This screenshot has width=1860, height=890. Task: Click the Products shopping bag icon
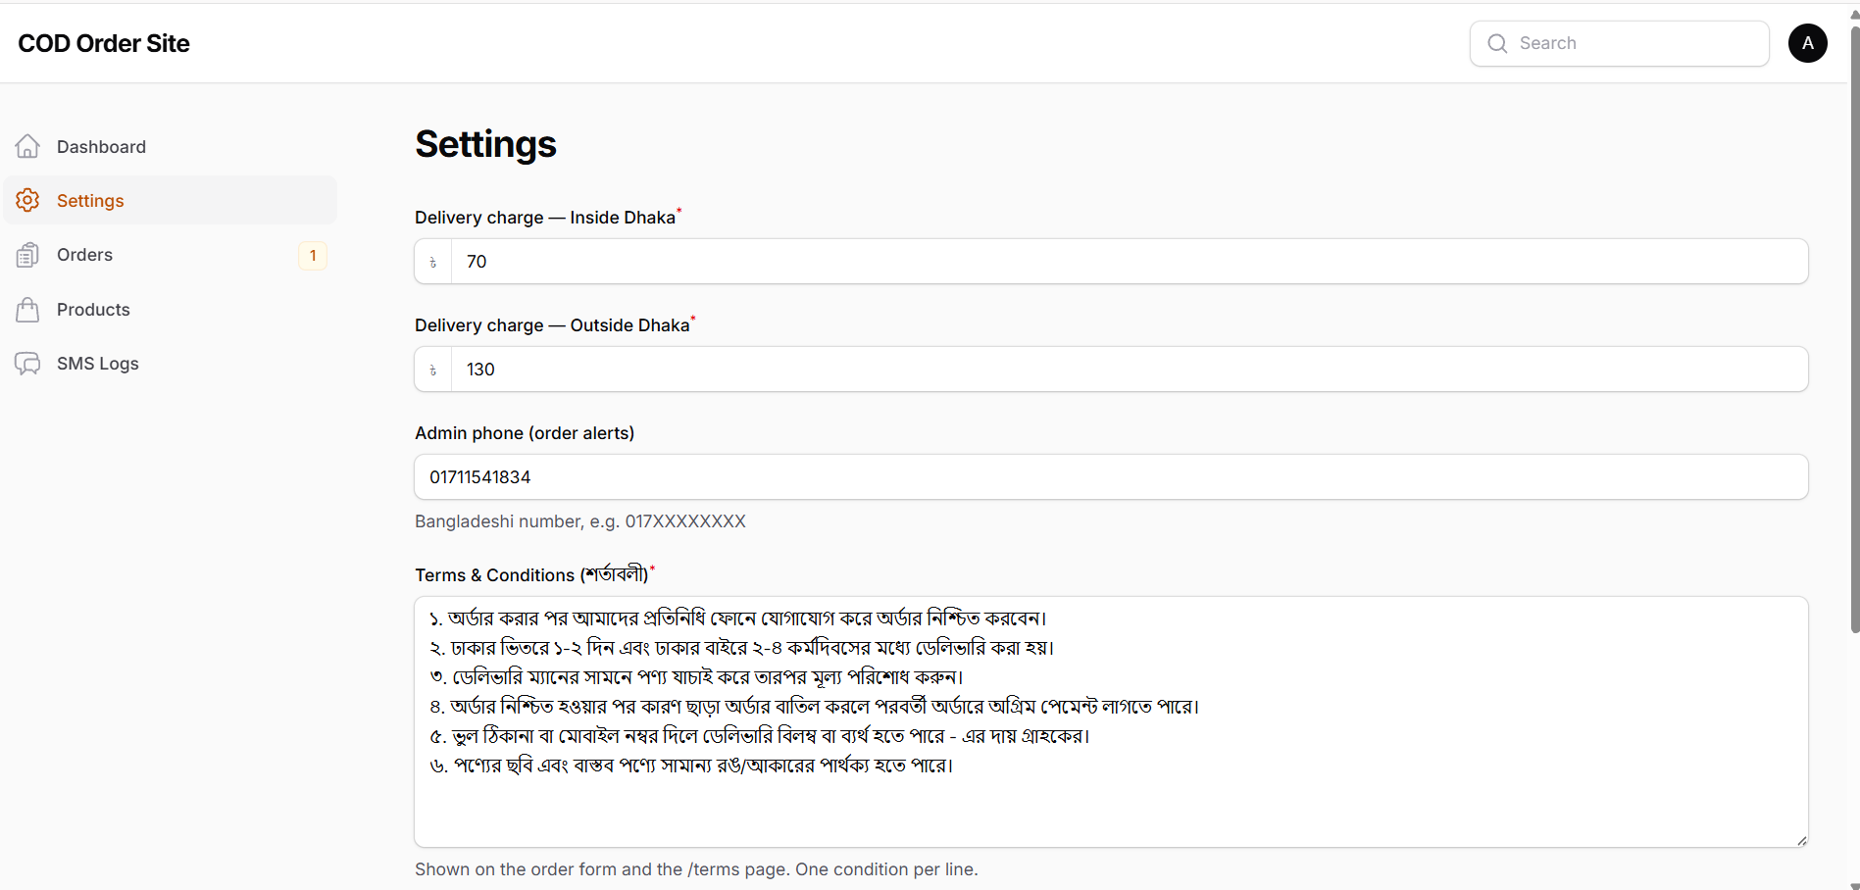pyautogui.click(x=27, y=310)
